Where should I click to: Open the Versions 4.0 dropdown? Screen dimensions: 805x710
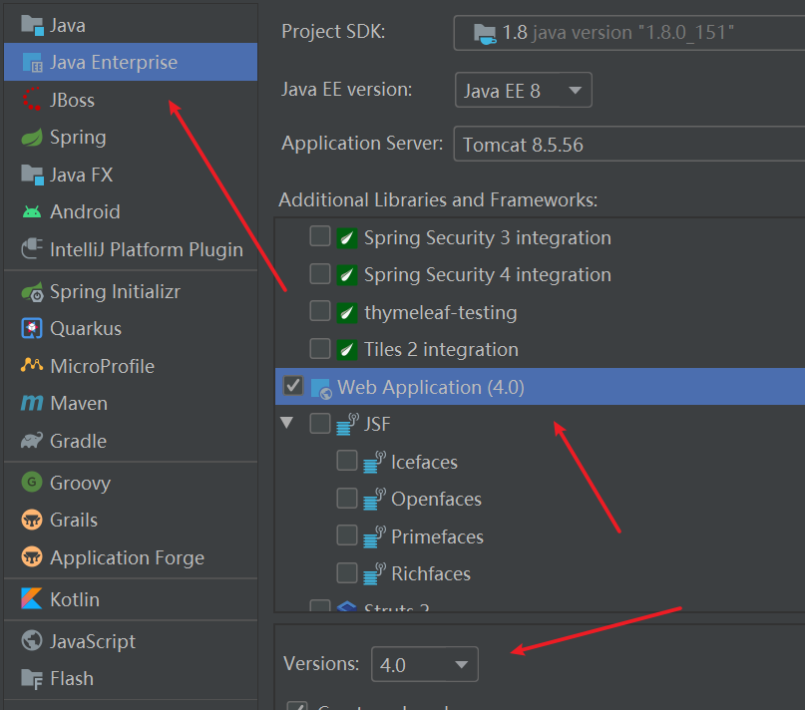coord(424,664)
